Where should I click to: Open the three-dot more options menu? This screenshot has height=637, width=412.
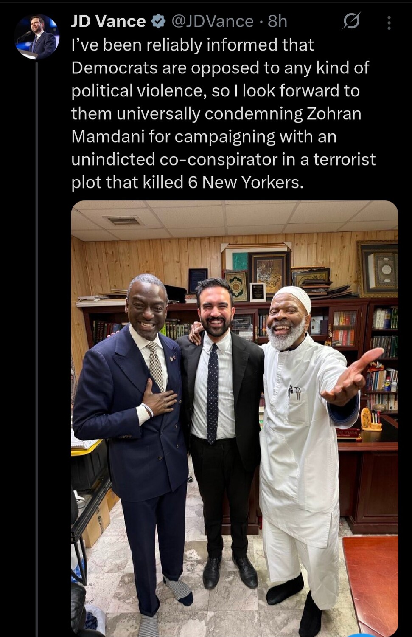coord(389,22)
